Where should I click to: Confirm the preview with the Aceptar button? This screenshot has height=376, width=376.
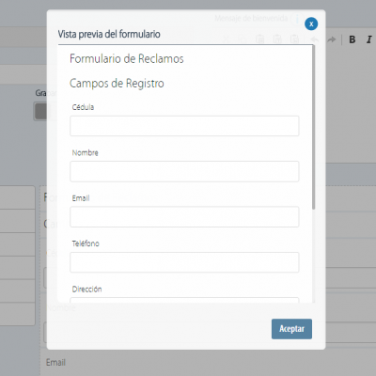click(x=291, y=329)
